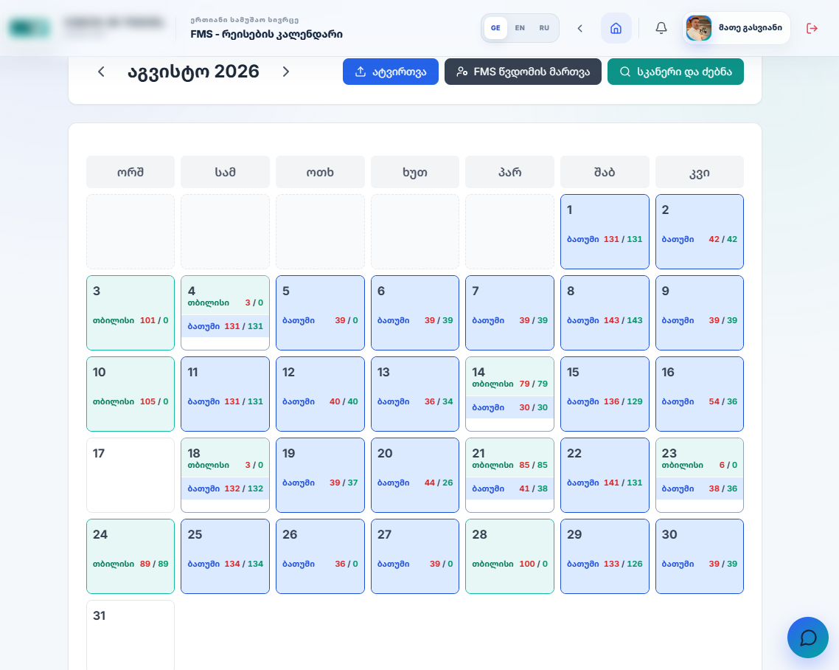
Task: Open August 9 day cell
Action: pos(700,313)
